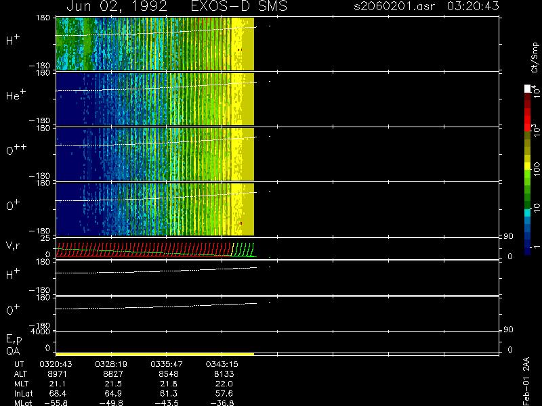Click the "E,p" panel label
This screenshot has width=542, height=406.
14,340
